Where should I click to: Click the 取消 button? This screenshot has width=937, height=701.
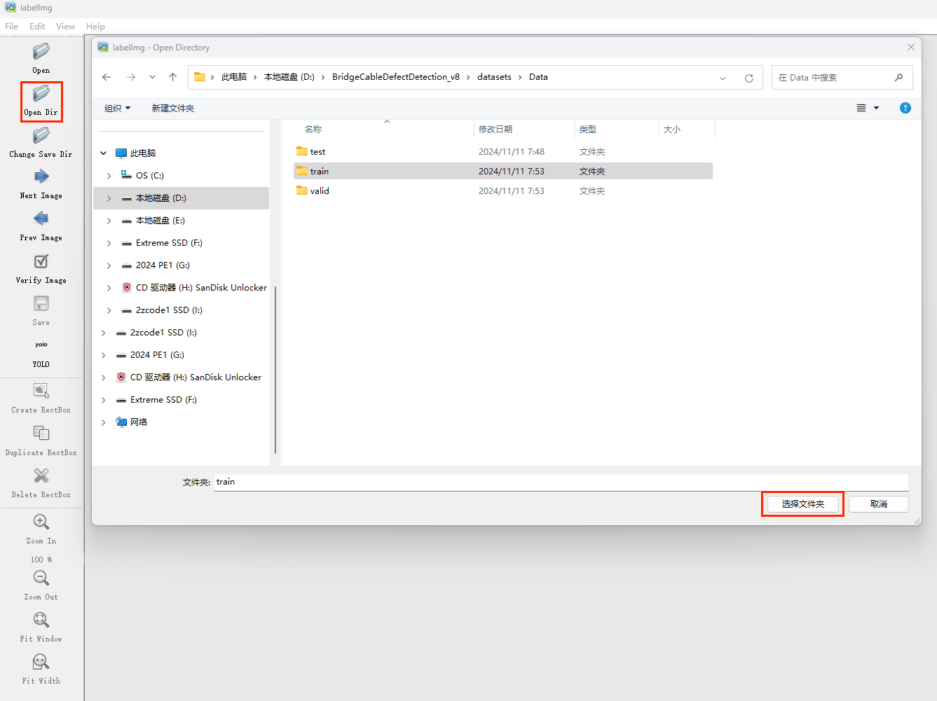coord(878,504)
